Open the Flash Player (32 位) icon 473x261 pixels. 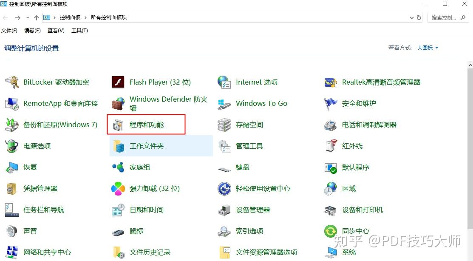pyautogui.click(x=118, y=82)
